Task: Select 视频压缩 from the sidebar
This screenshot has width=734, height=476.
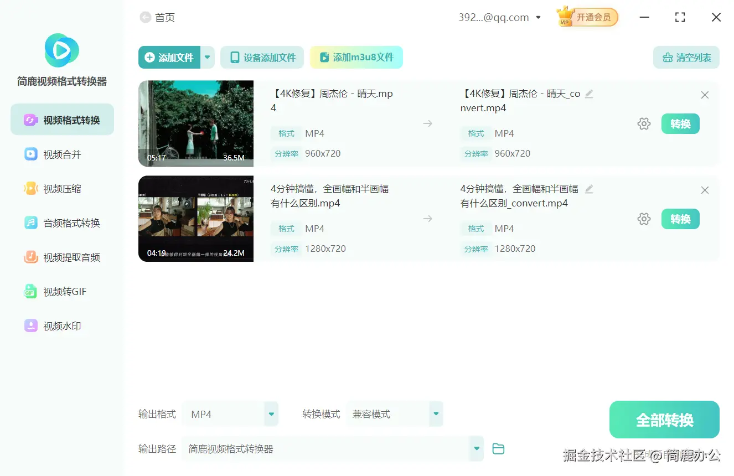Action: coord(62,189)
